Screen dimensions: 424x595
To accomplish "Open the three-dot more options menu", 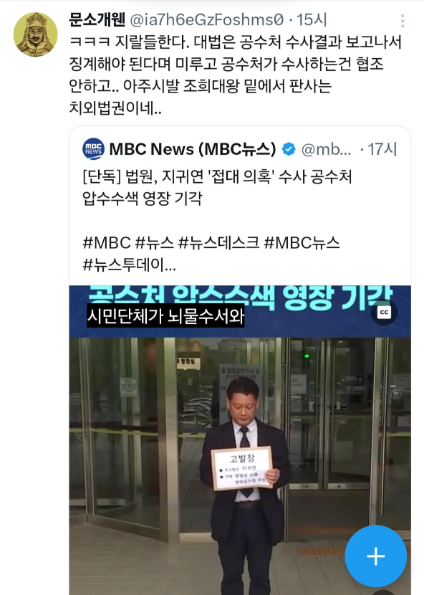I will (403, 21).
